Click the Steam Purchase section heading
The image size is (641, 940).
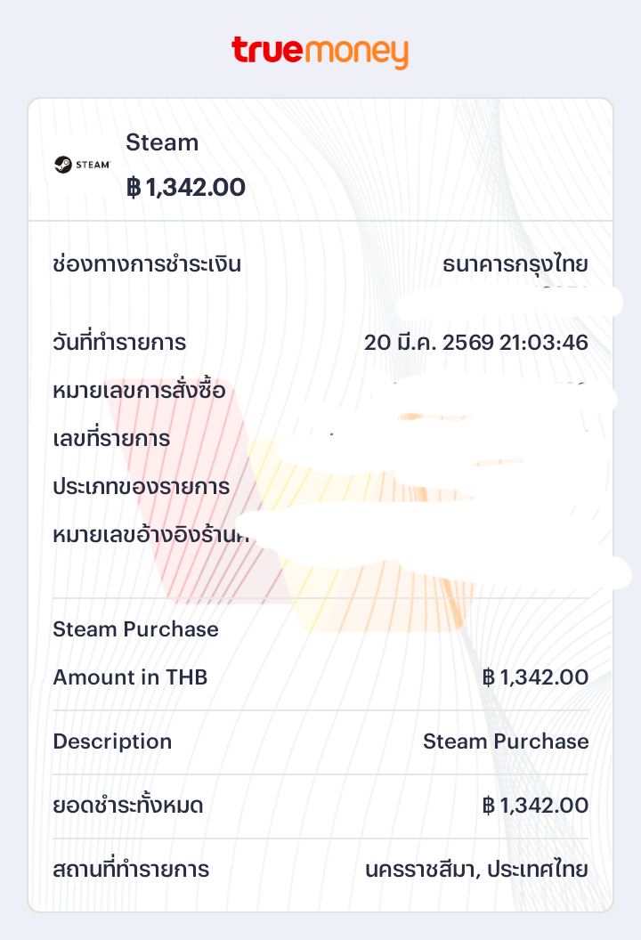pos(135,629)
